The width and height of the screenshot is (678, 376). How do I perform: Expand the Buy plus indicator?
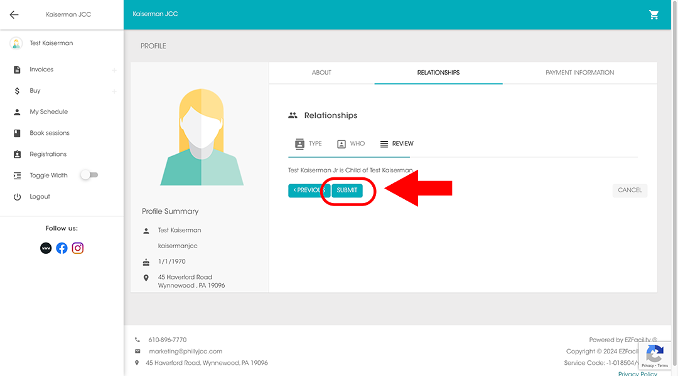point(114,91)
